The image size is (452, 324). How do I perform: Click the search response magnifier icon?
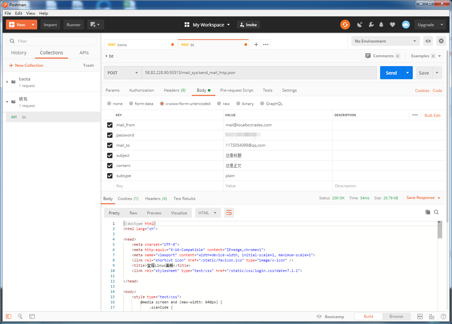tap(436, 212)
